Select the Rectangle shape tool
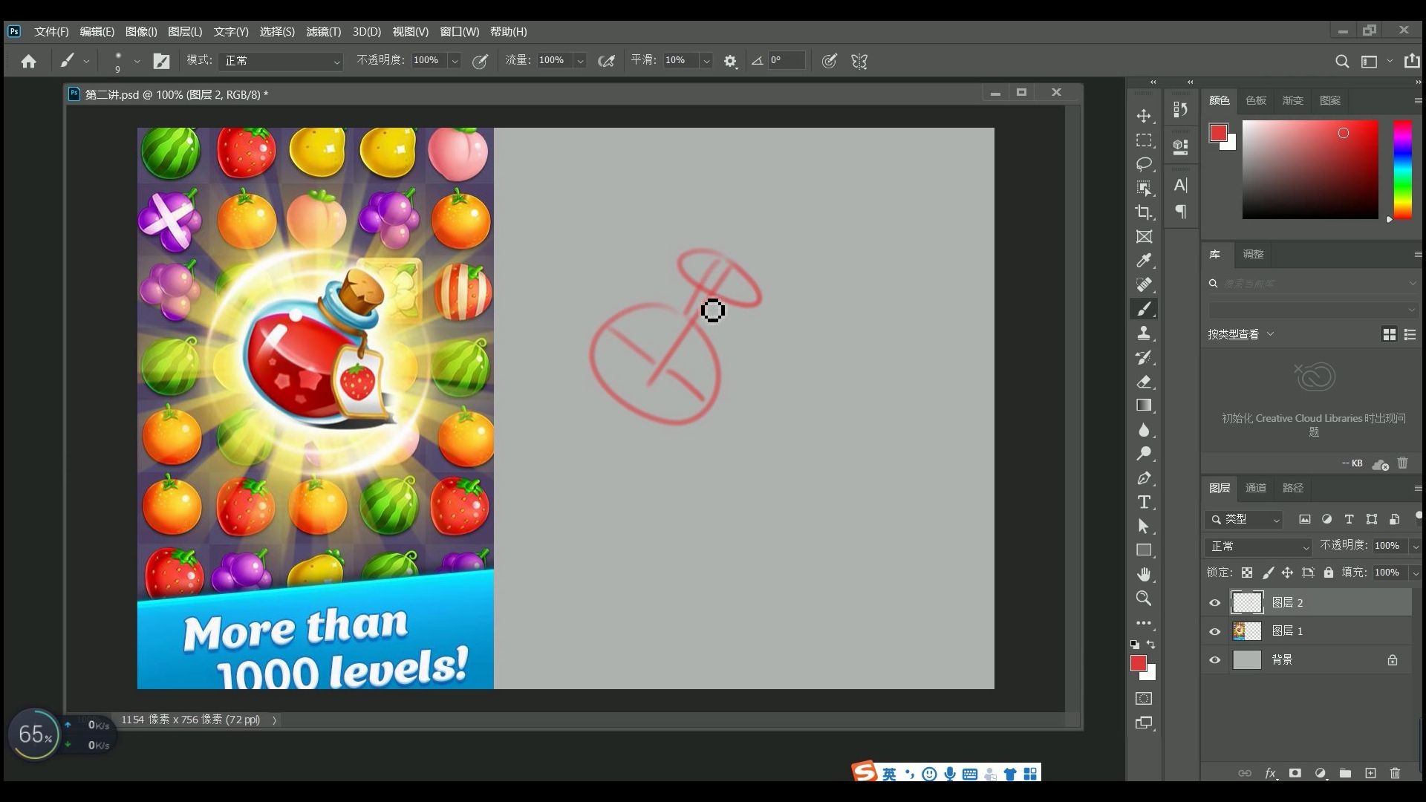1426x802 pixels. tap(1144, 550)
